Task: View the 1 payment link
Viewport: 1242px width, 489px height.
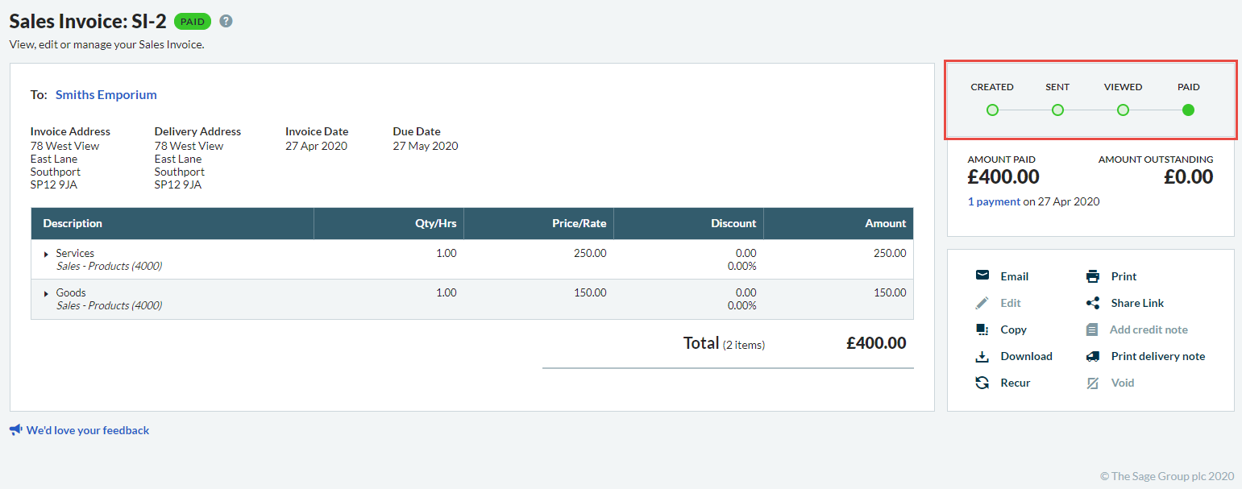Action: (994, 201)
